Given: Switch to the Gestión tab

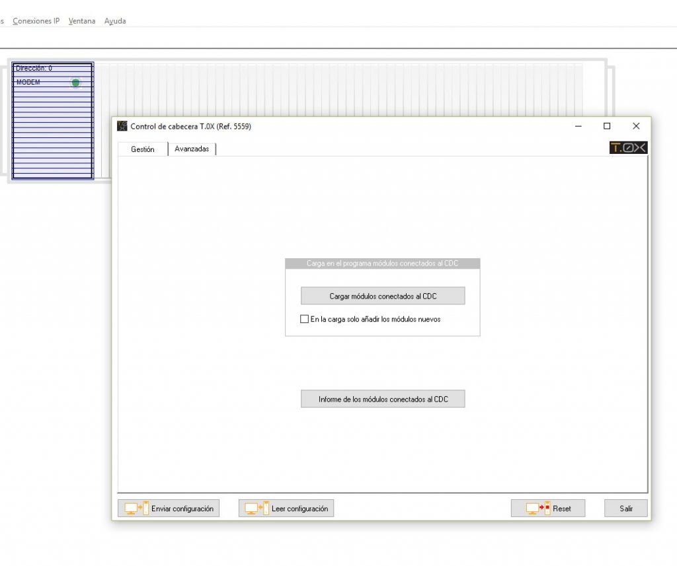Looking at the screenshot, I should [x=142, y=149].
